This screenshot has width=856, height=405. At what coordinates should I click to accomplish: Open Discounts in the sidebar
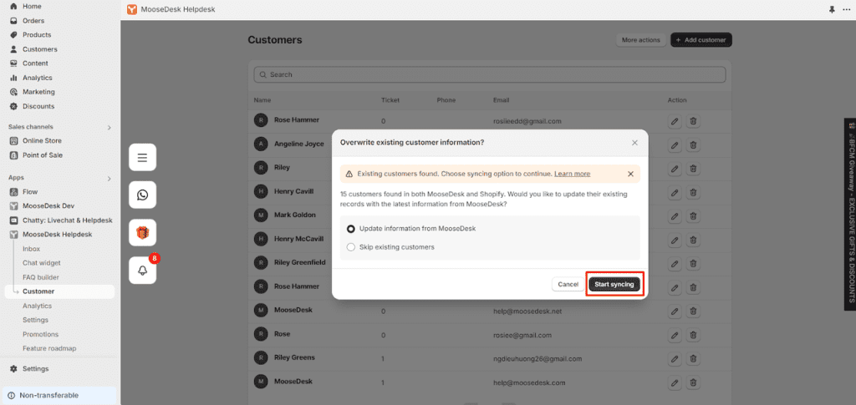38,106
